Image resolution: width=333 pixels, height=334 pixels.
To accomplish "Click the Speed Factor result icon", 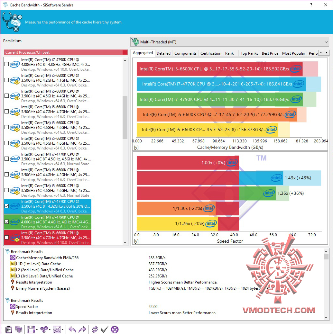I will [13, 307].
